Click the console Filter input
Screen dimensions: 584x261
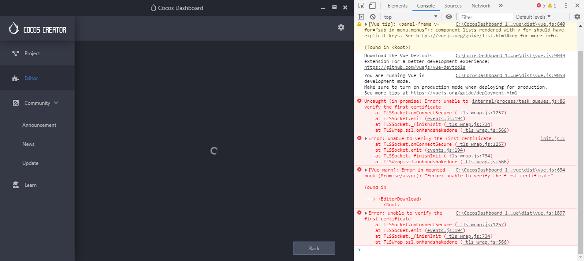[x=486, y=17]
